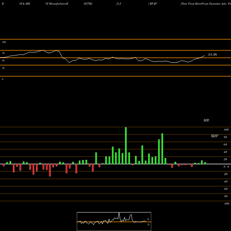Click the -60 label on the MR axis
231x231 pixels.
coord(225,189)
